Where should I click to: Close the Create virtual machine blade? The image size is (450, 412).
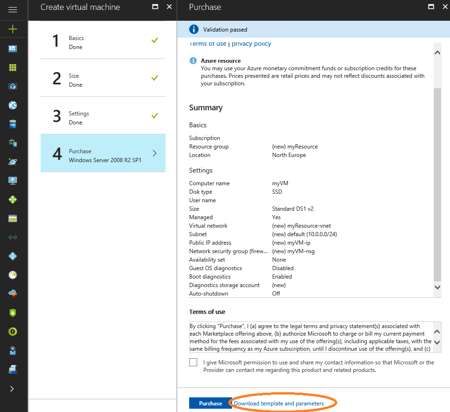(x=169, y=7)
